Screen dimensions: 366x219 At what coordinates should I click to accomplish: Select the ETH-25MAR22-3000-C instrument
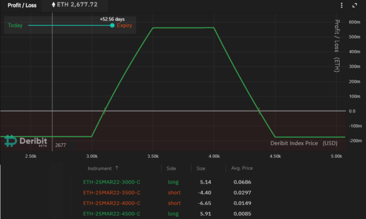point(112,182)
